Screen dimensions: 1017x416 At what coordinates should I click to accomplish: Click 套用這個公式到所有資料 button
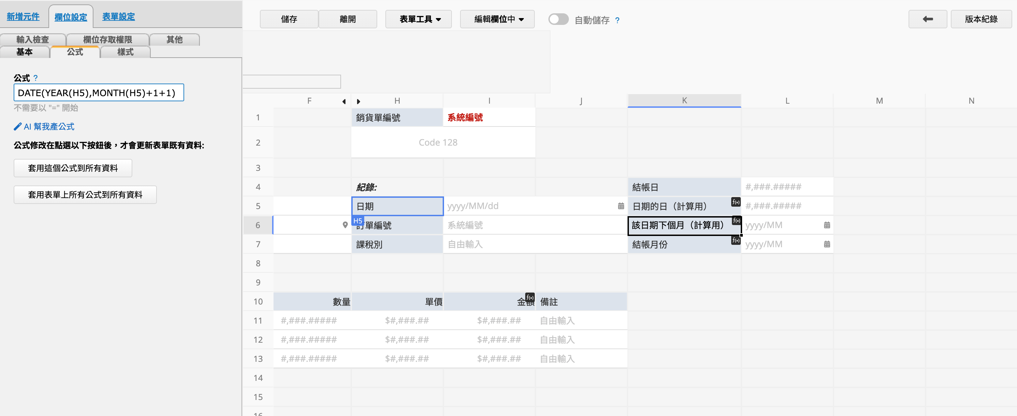[73, 168]
